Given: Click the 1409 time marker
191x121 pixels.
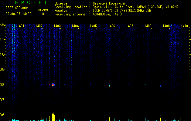Looking at the screenshot, I should [166, 26].
